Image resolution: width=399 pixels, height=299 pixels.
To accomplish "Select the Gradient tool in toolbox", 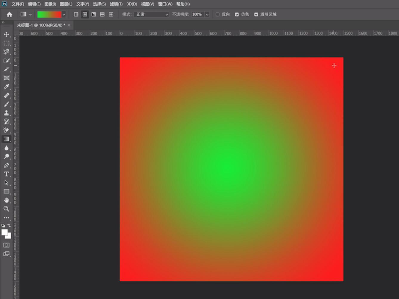I will [6, 139].
